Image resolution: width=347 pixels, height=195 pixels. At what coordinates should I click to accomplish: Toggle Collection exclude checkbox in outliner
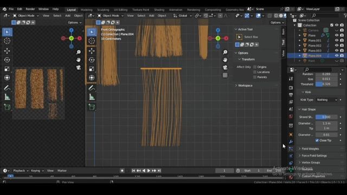(331, 25)
